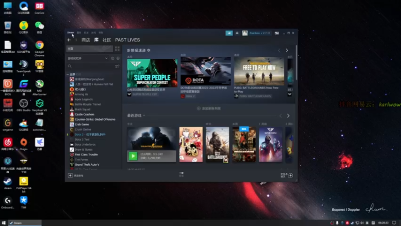Select Among Us in game list

[79, 94]
